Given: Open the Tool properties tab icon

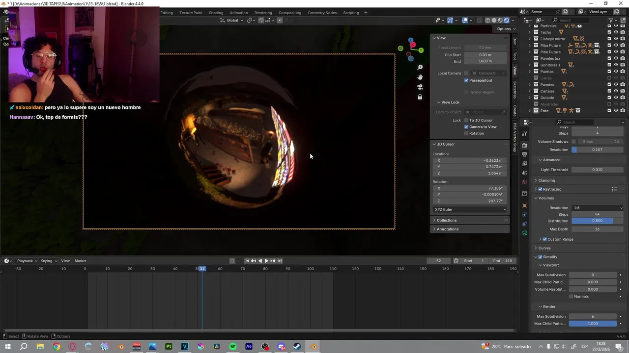Looking at the screenshot, I should pos(524,134).
